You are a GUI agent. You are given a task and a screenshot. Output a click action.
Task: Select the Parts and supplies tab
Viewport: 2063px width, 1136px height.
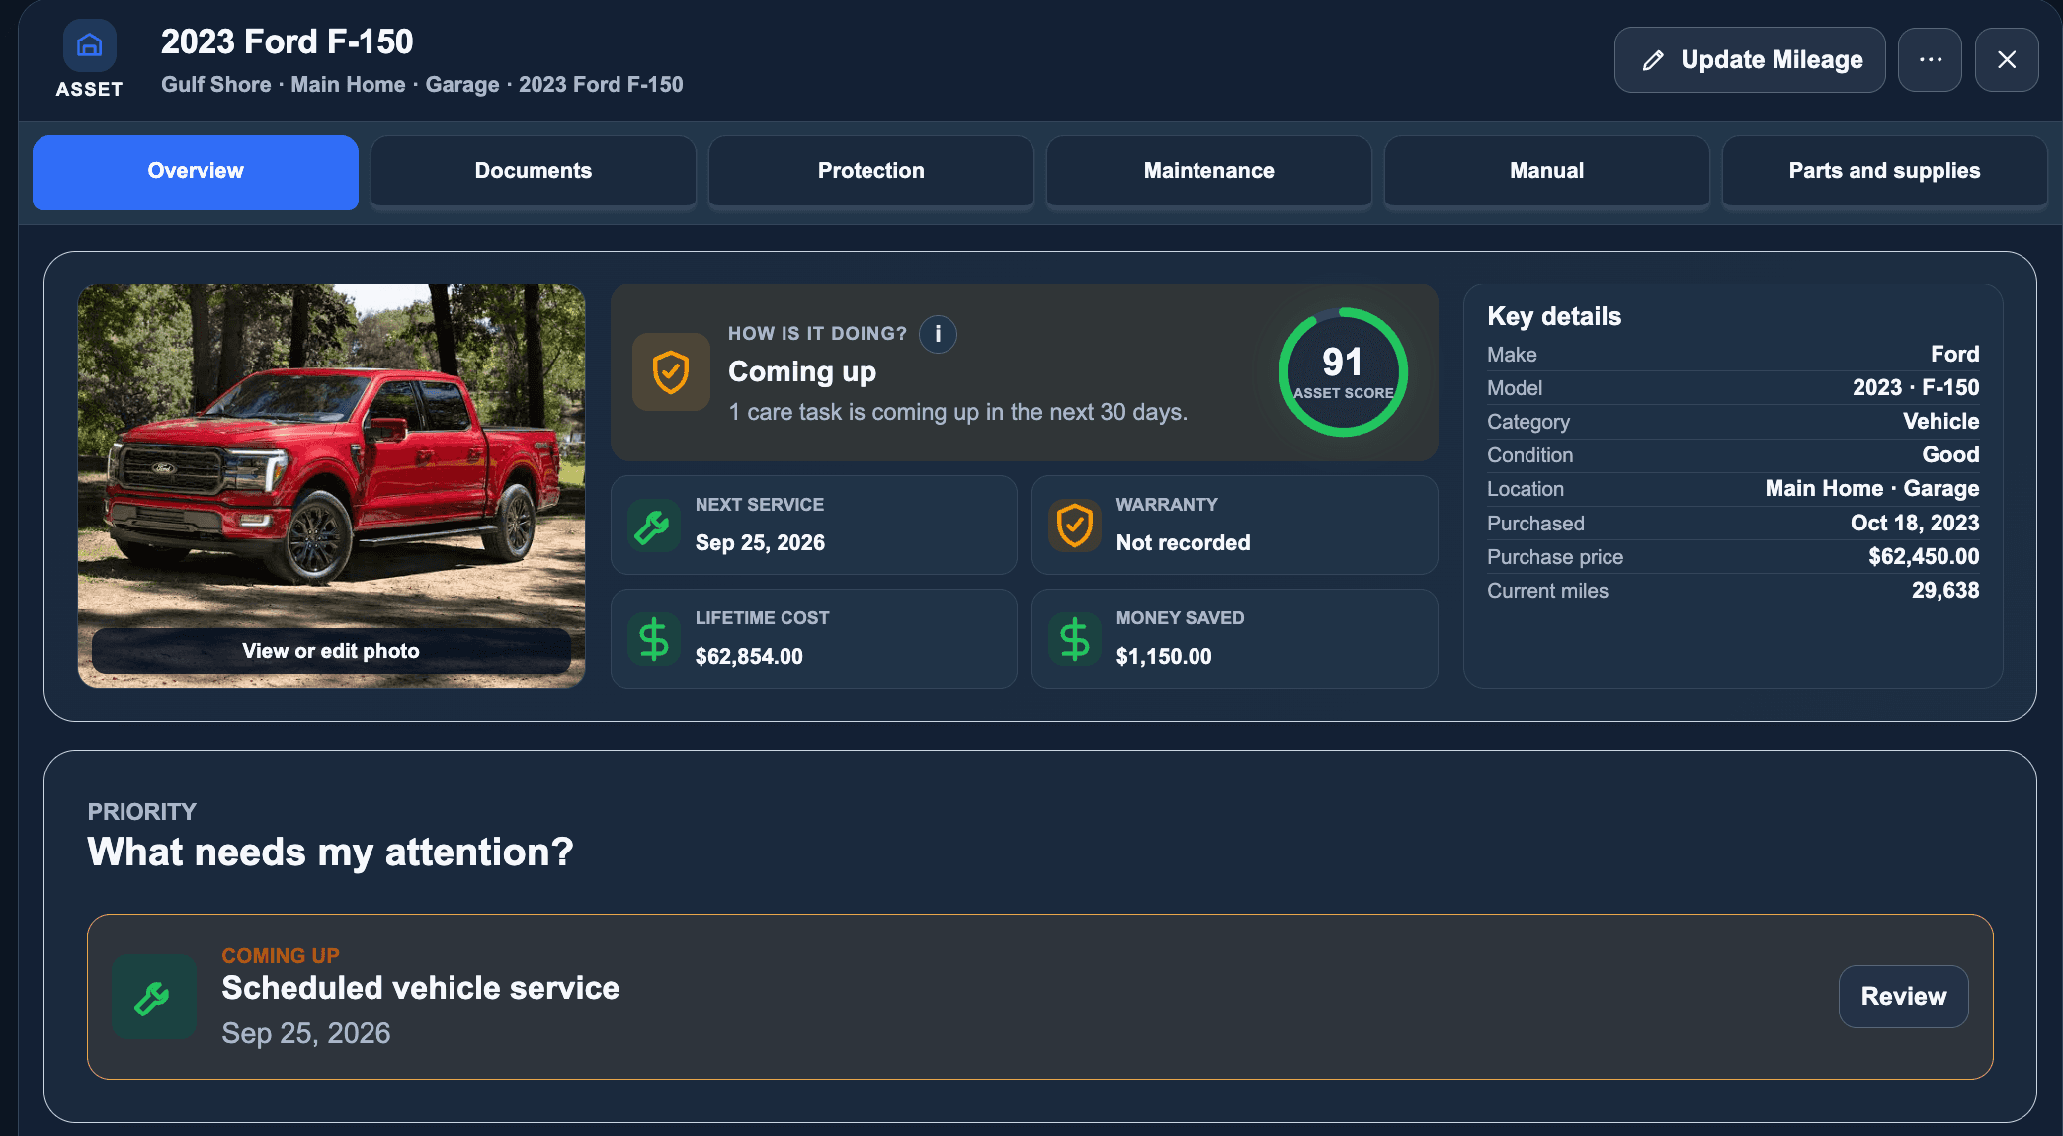1885,172
